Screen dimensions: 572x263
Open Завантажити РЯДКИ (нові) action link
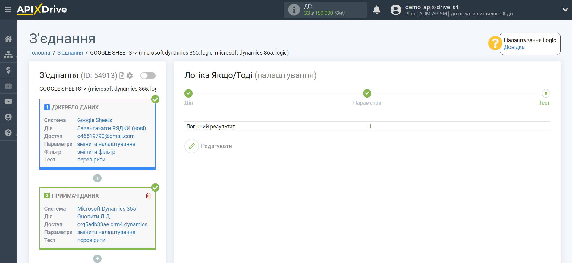(x=112, y=128)
